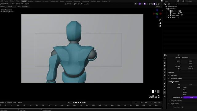Open the Physics properties tab
The height and width of the screenshot is (111, 197).
click(x=165, y=86)
